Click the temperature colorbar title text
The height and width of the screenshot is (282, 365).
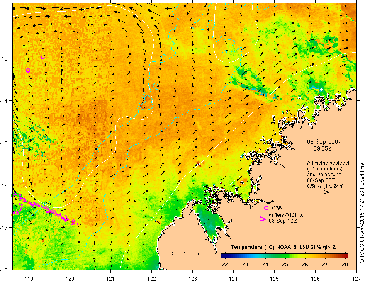point(283,247)
